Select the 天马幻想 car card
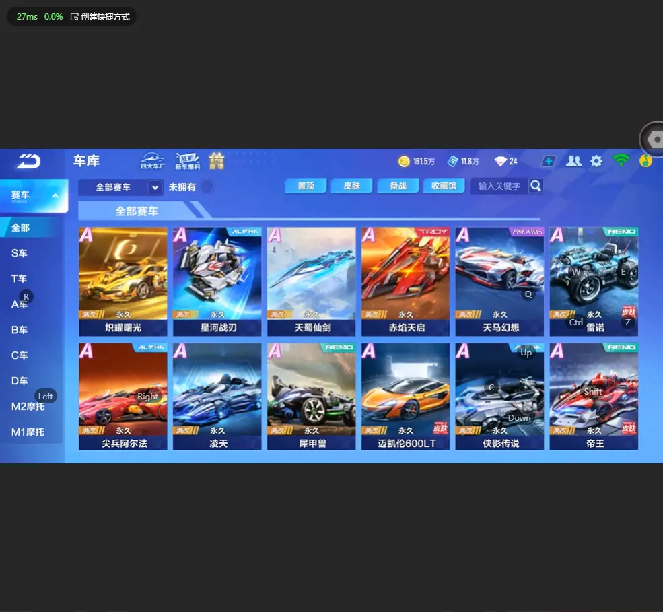This screenshot has width=663, height=612. 500,281
